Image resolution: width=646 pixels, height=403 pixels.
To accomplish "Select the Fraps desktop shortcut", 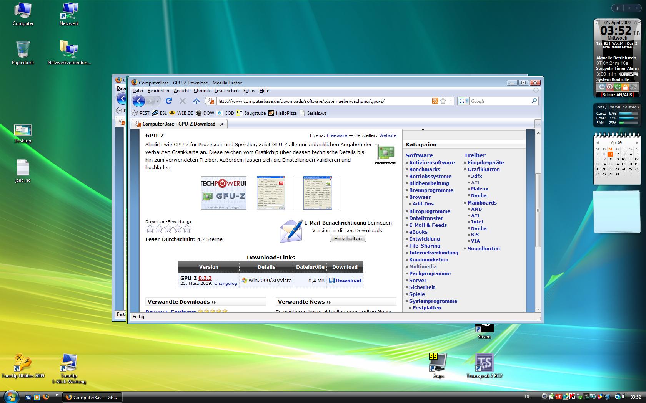I will (x=438, y=366).
